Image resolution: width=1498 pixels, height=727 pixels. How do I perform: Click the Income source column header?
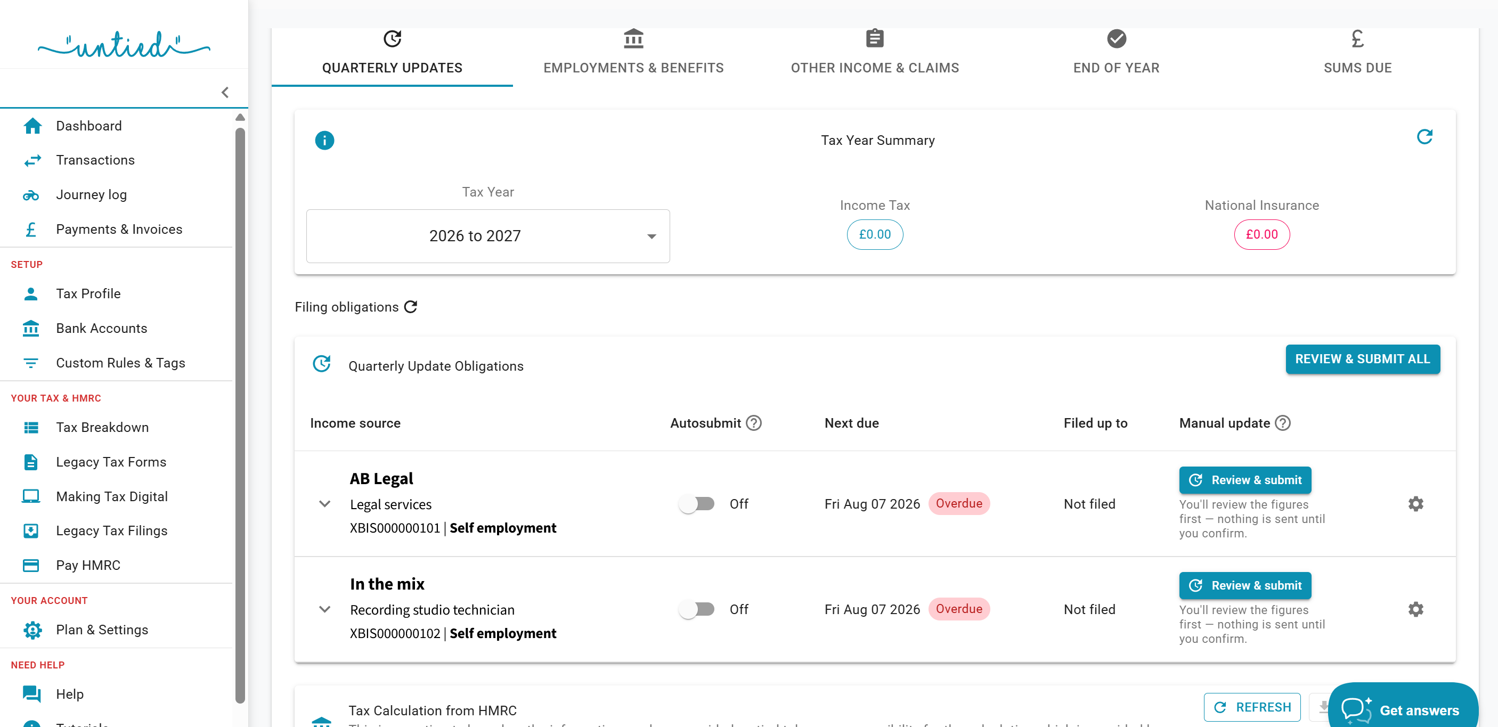point(355,423)
